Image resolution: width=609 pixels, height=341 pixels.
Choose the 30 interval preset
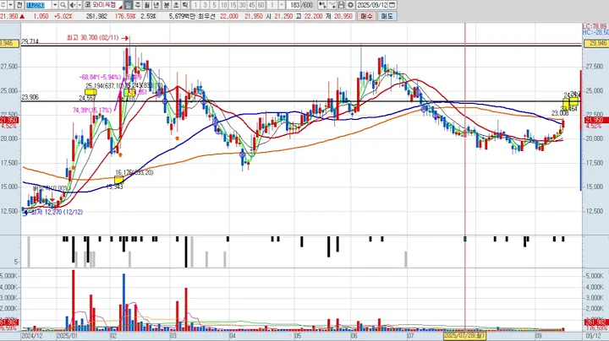243,5
